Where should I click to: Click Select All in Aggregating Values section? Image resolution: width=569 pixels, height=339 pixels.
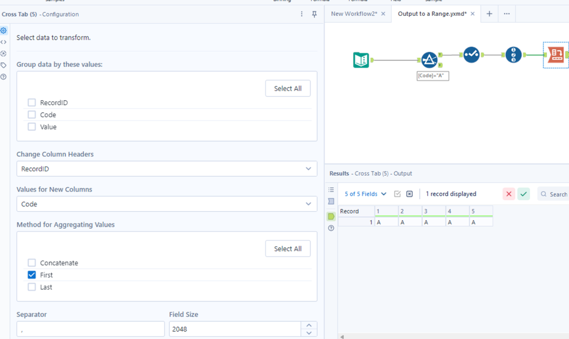(x=288, y=249)
